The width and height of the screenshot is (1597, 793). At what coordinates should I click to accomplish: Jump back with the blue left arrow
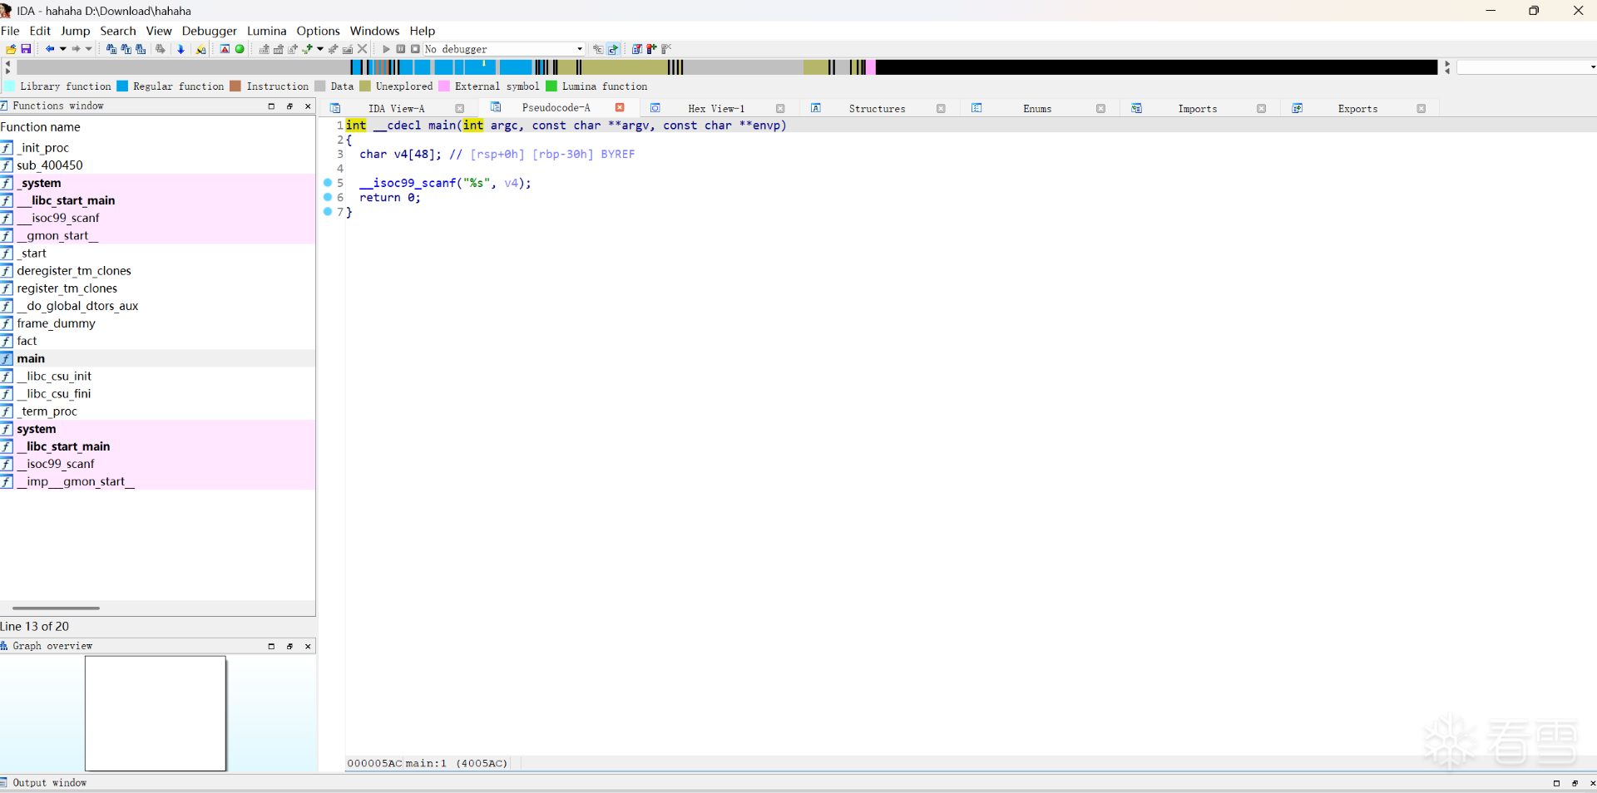[50, 49]
